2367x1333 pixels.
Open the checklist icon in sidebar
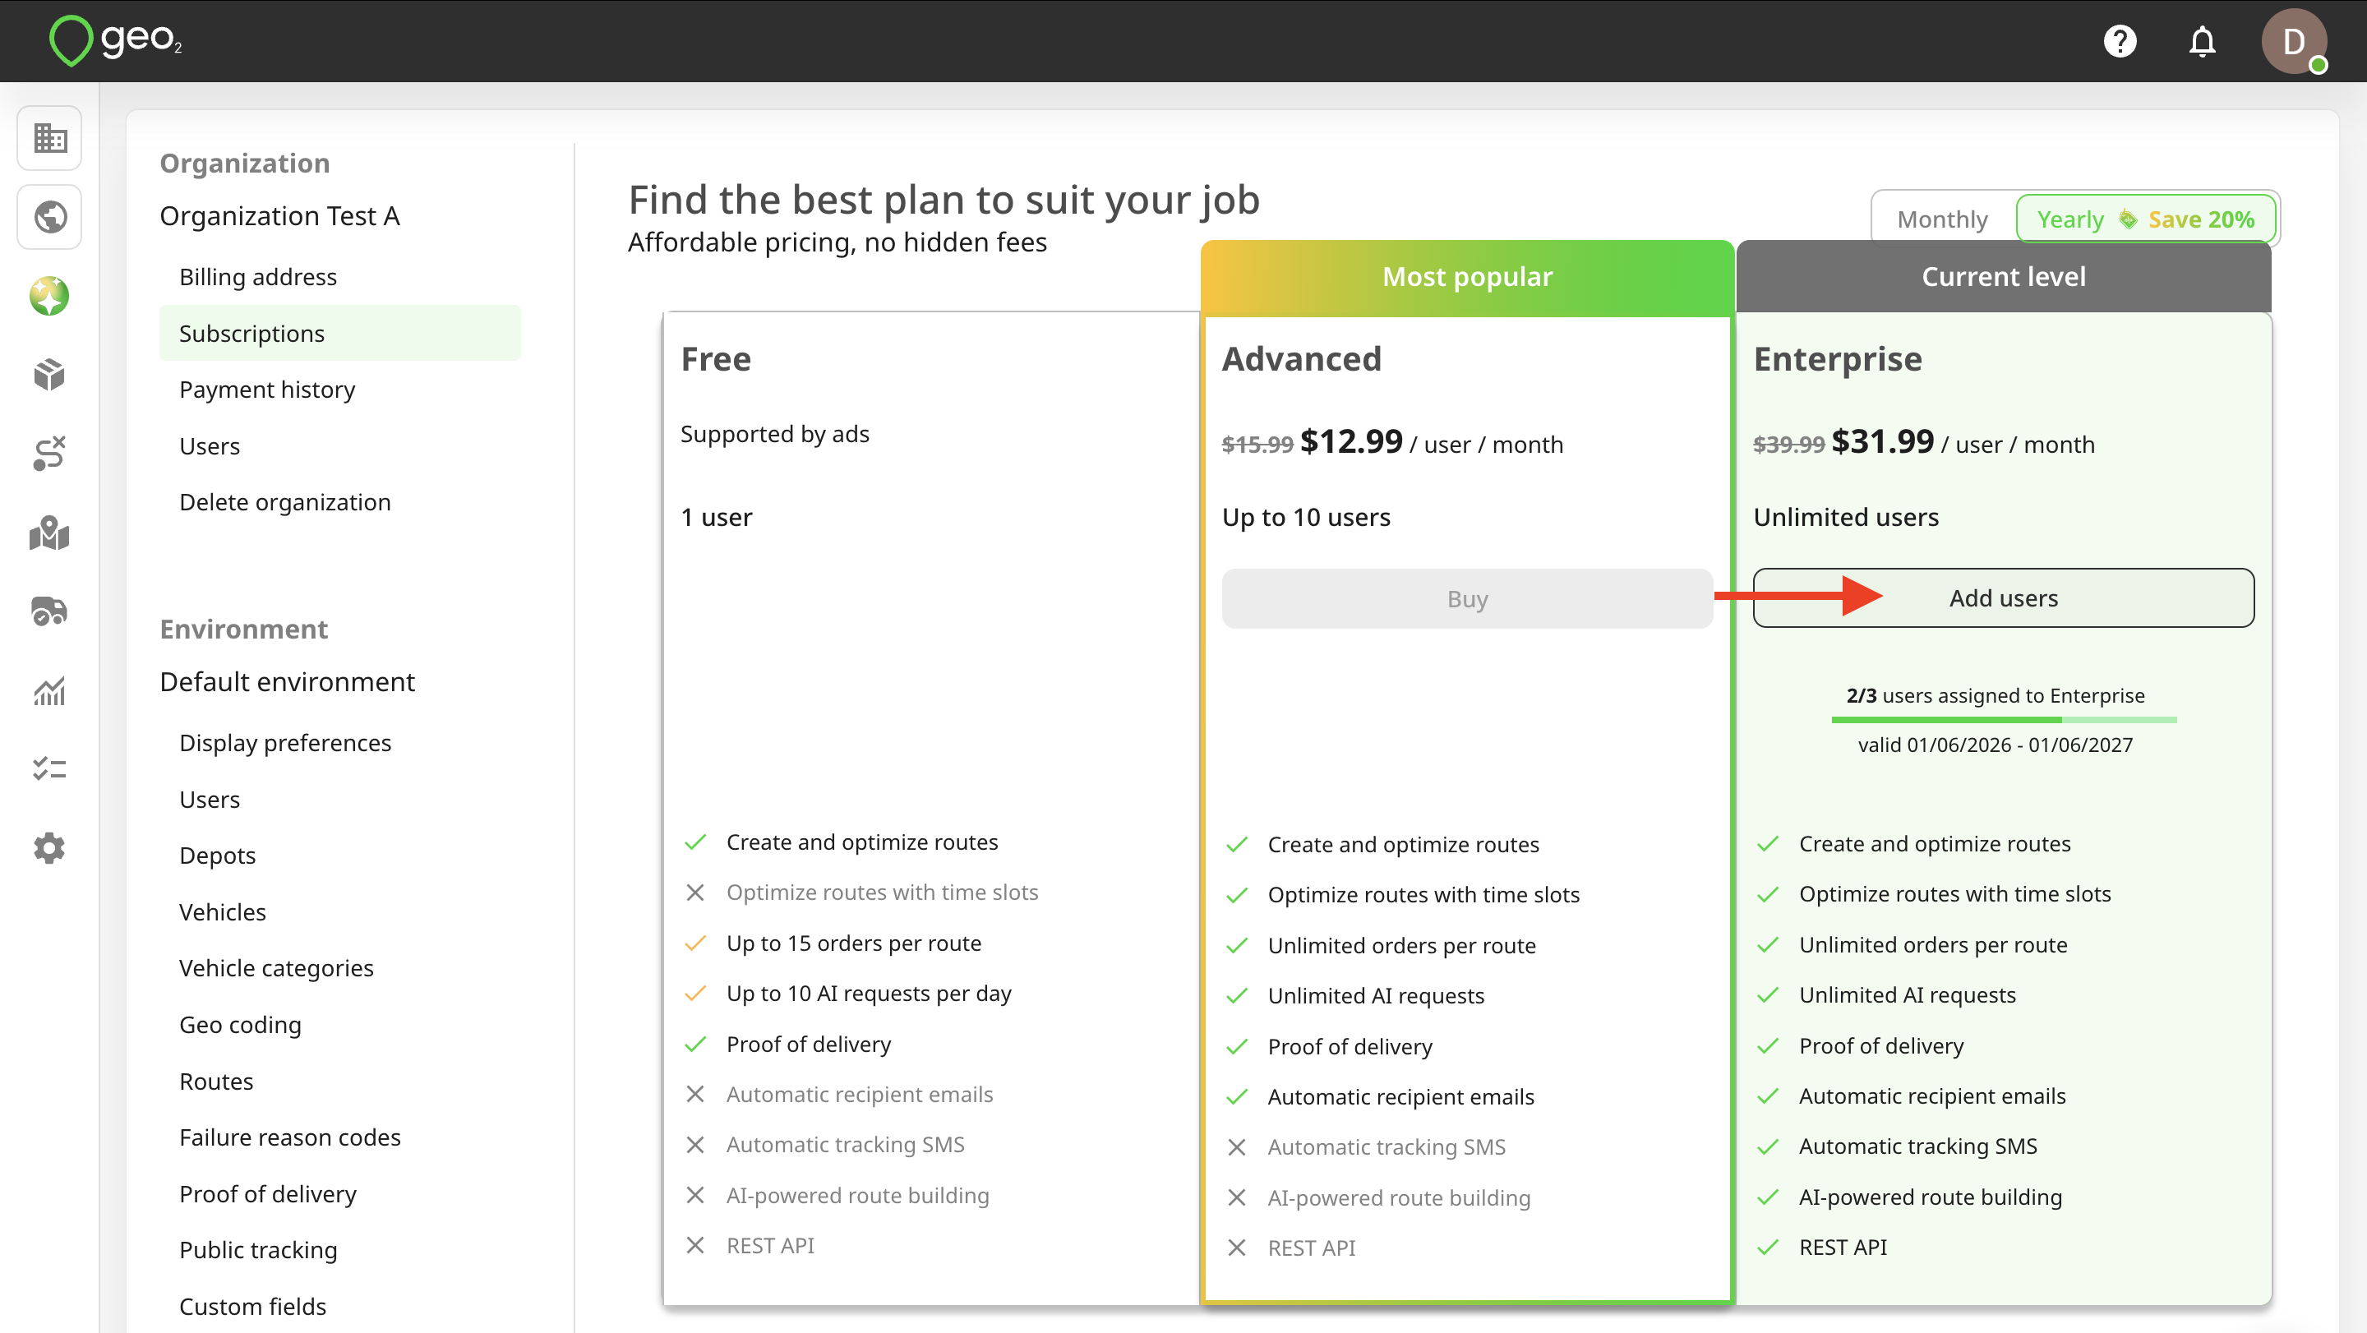click(x=49, y=768)
